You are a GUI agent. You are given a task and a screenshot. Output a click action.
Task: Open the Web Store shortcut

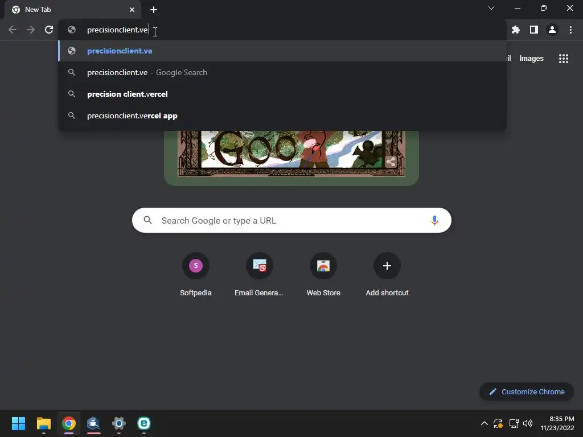pyautogui.click(x=323, y=275)
